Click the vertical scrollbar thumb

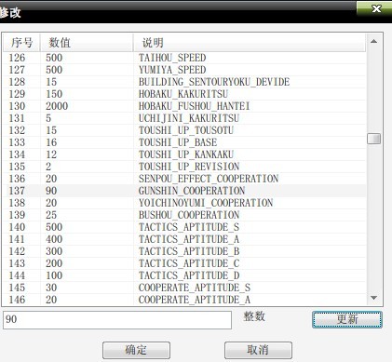(373, 139)
